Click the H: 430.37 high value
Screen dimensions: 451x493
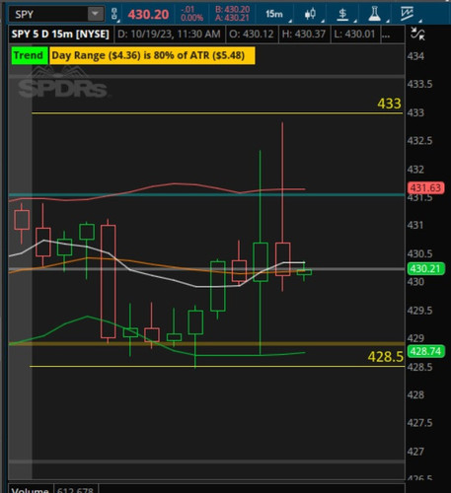(x=304, y=34)
